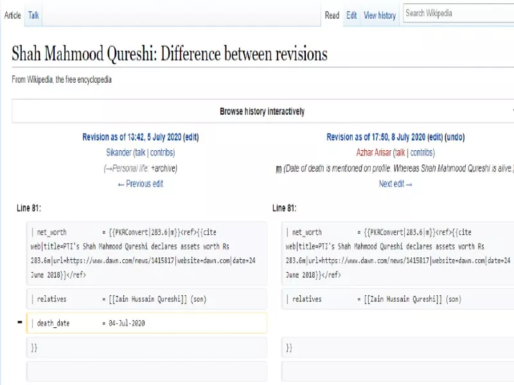Screen dimensions: 514x385
Task: View Sikander's contribs
Action: [161, 153]
